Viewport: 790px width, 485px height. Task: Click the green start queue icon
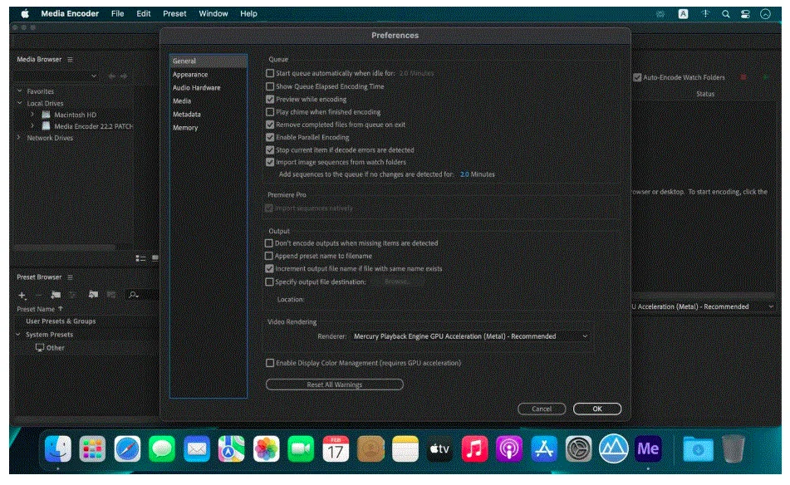[x=765, y=77]
